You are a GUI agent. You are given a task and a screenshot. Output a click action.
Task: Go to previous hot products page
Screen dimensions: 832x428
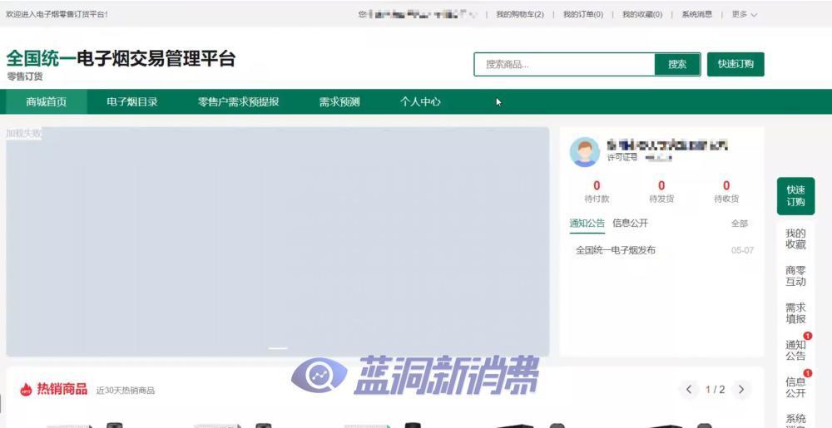tap(689, 390)
